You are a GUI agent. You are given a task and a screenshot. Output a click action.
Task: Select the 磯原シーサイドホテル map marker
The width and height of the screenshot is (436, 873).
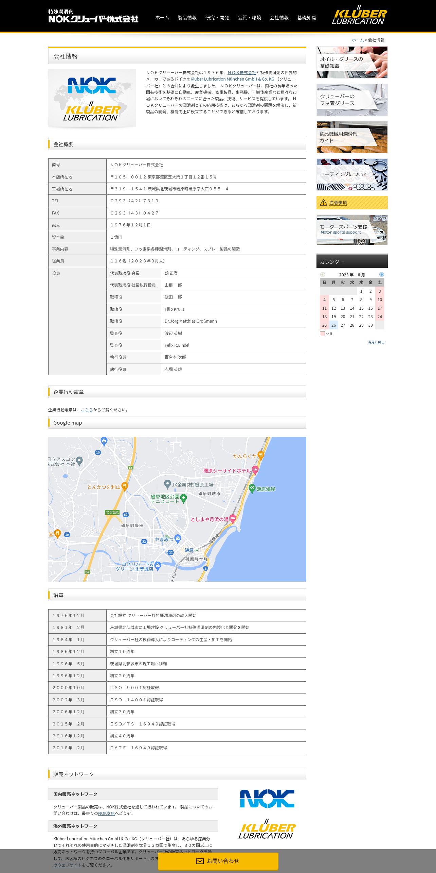[255, 470]
